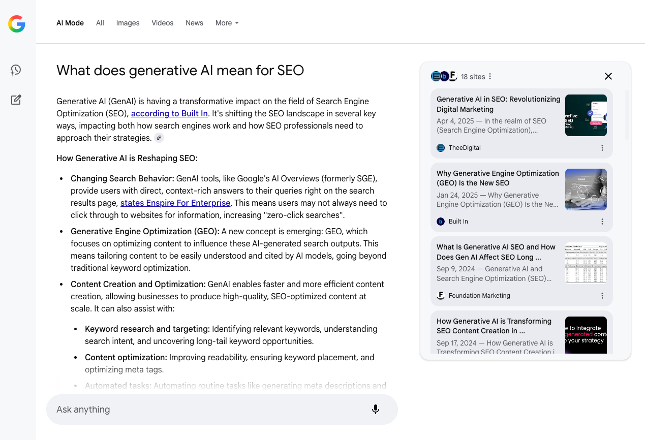Click the TheeDigital favicon
This screenshot has height=440, width=645.
tap(441, 148)
